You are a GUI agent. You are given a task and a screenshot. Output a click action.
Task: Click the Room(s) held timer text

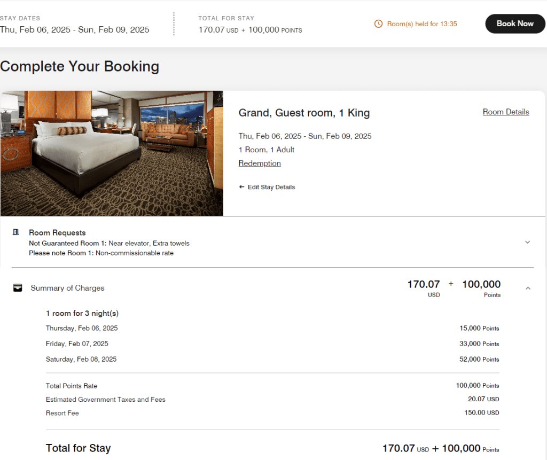[422, 24]
